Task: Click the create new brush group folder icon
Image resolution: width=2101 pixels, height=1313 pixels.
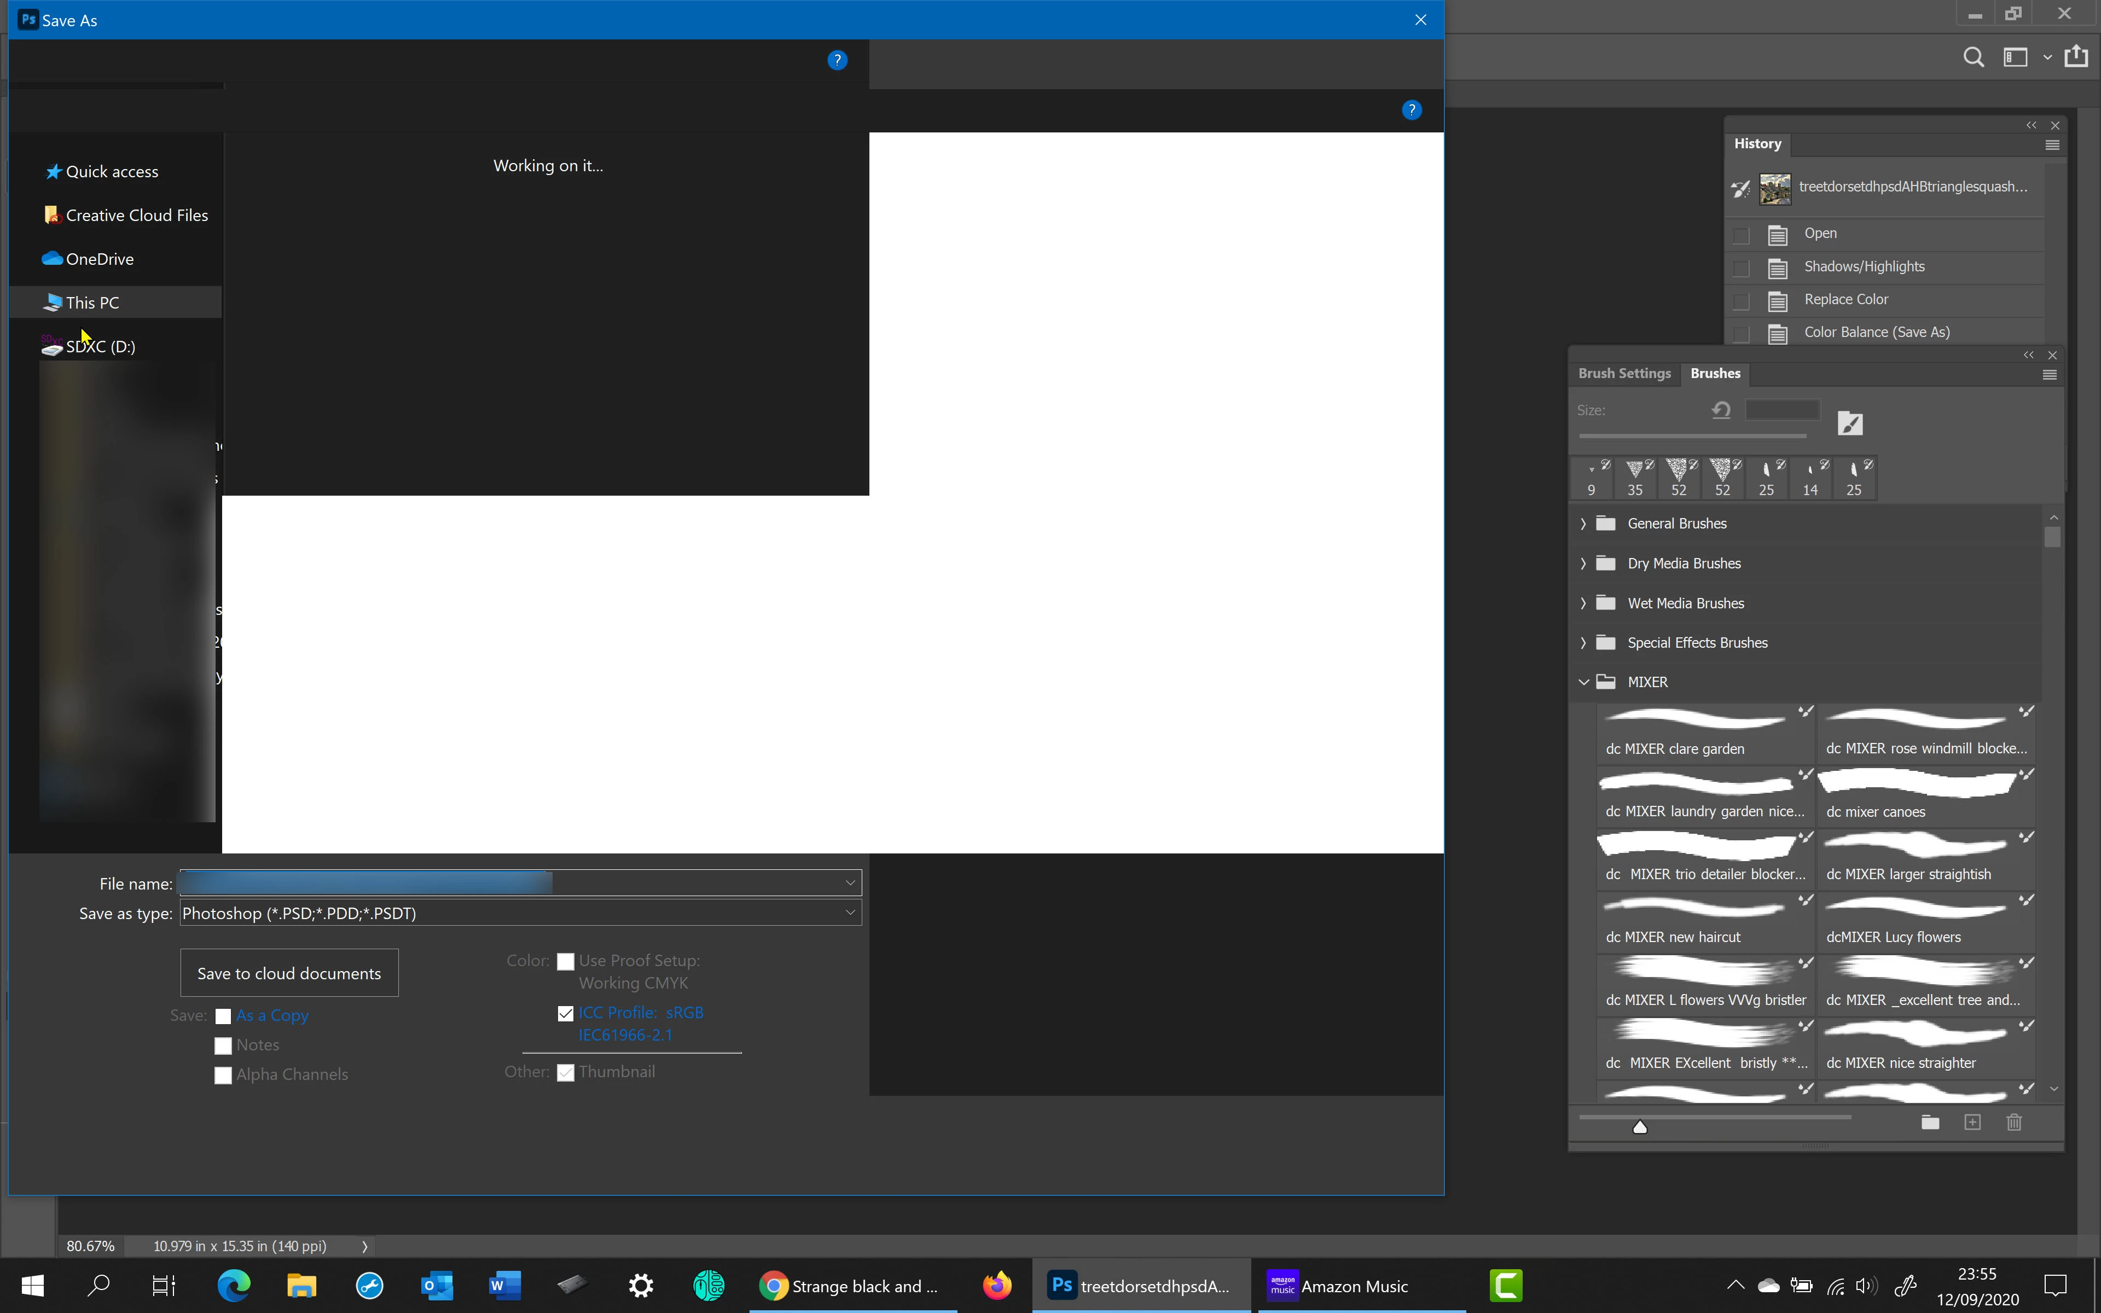Action: [x=1930, y=1122]
